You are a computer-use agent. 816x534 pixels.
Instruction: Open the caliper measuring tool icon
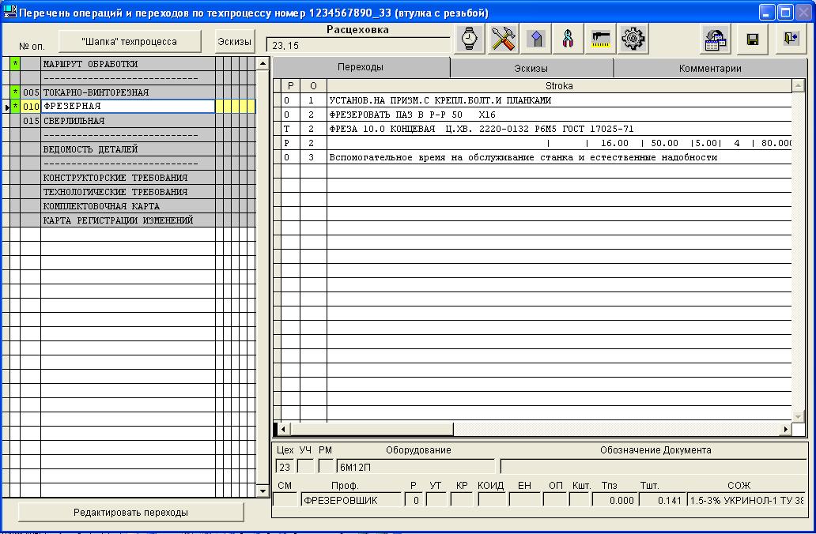(600, 39)
